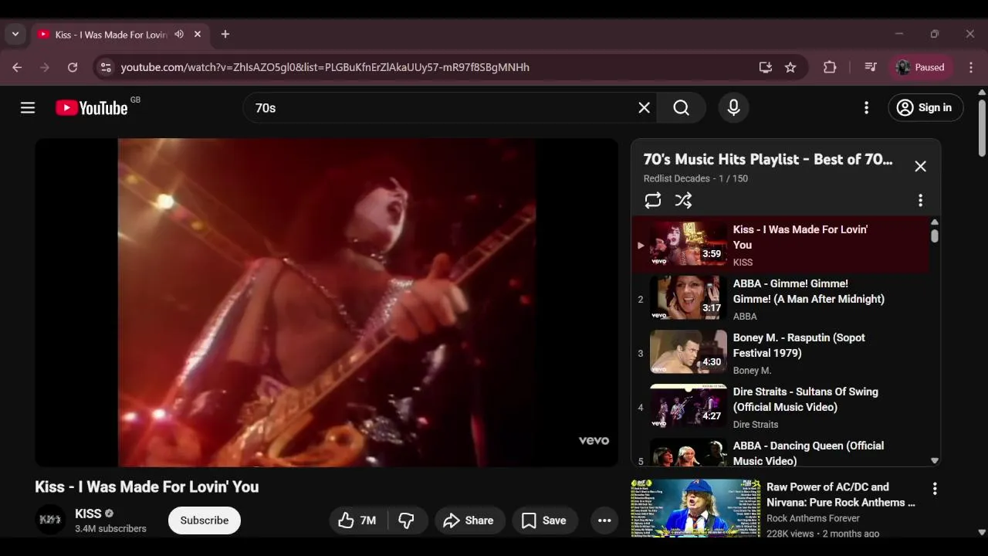Click the page vertical scrollbar thumb
This screenshot has height=556, width=988.
982,127
